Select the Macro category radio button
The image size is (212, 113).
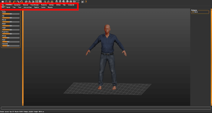[193, 12]
